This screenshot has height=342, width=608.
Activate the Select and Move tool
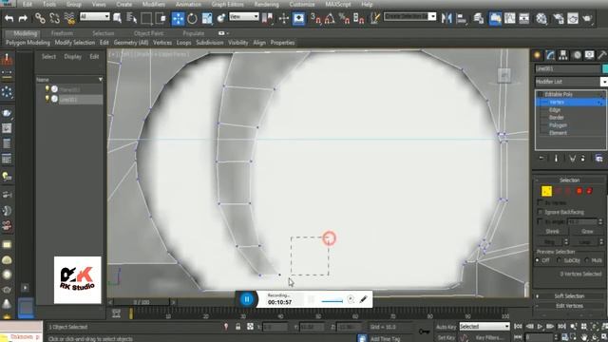[178, 18]
